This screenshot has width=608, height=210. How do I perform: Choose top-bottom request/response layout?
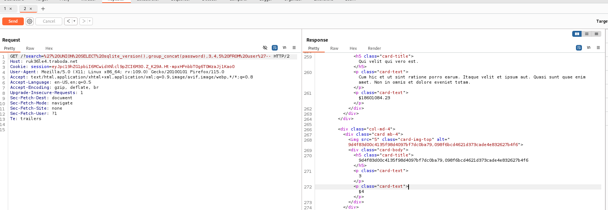click(x=587, y=34)
